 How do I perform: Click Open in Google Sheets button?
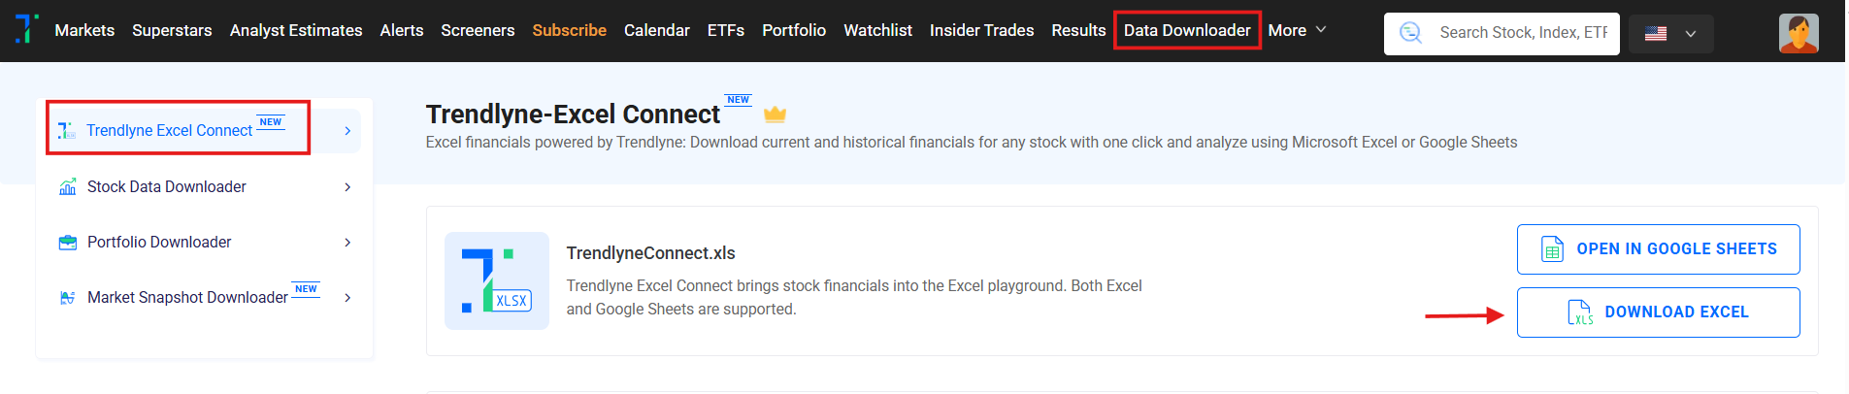coord(1658,249)
